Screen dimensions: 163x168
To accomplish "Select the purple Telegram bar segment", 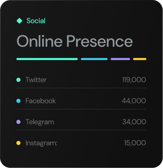I will point(120,59).
